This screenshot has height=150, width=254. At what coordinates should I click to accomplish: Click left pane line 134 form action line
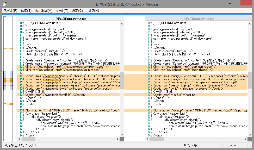click(72, 110)
